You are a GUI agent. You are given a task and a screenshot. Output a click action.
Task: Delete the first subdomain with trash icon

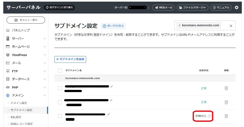(226, 88)
